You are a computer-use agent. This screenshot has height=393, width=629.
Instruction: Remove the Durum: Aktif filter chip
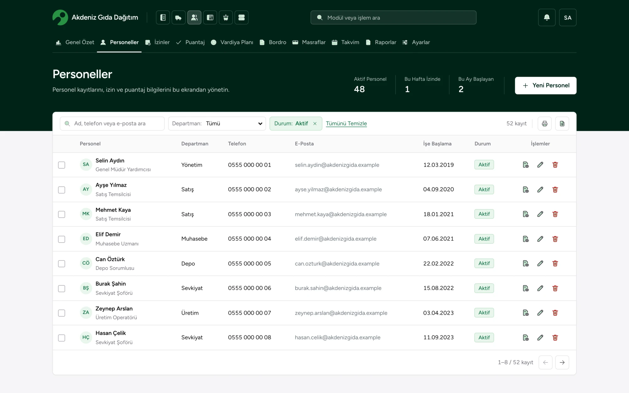[x=315, y=124]
